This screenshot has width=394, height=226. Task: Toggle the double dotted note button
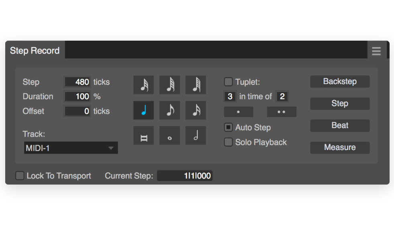tap(281, 112)
